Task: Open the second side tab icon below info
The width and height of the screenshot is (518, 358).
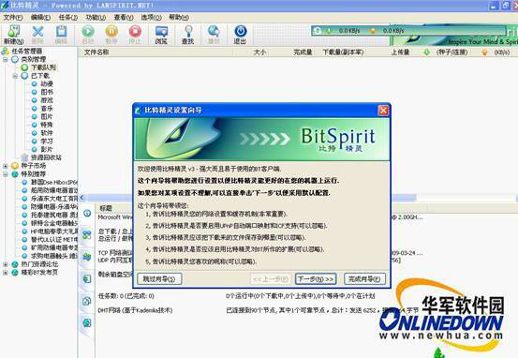Action: coord(87,234)
